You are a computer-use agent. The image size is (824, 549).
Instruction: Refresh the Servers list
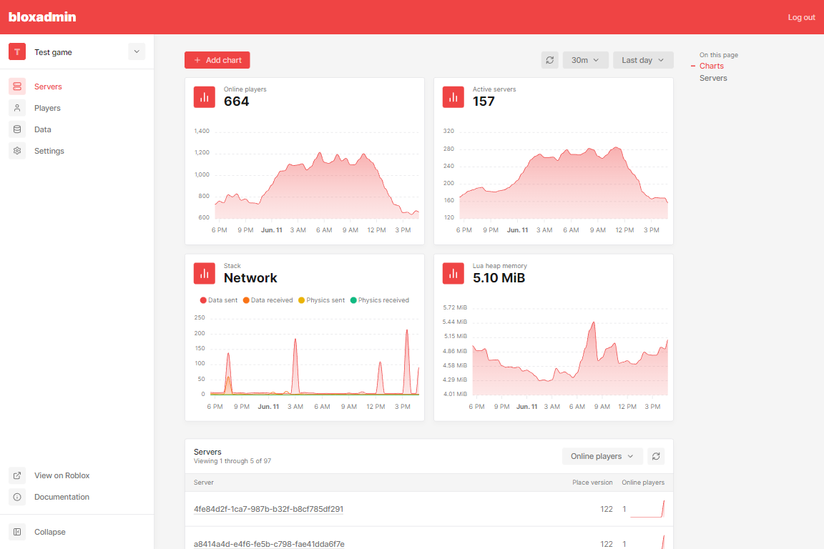[x=656, y=456]
